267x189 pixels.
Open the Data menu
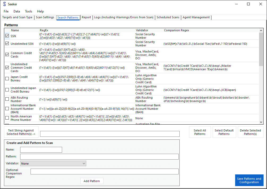17,11
